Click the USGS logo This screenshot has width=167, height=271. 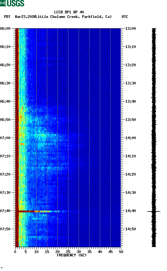tap(12, 3)
